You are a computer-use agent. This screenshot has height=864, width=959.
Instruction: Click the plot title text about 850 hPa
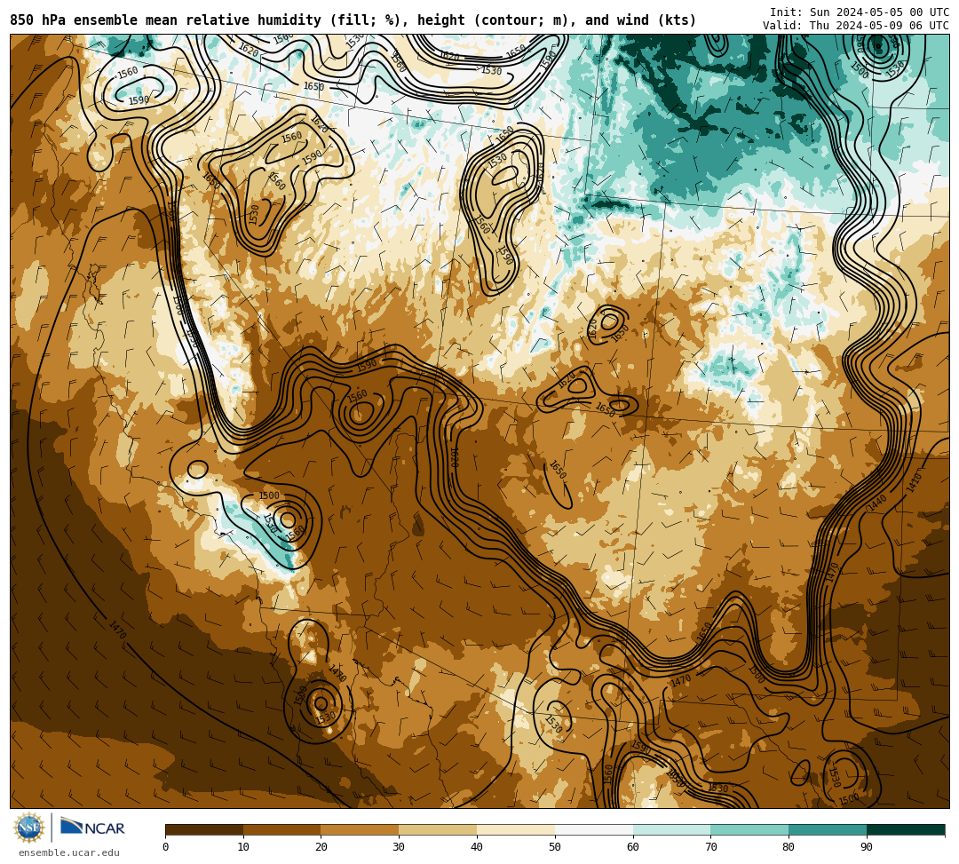pos(353,20)
